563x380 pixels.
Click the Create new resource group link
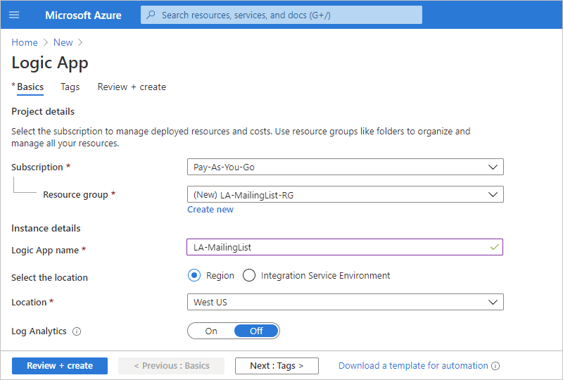pyautogui.click(x=210, y=210)
